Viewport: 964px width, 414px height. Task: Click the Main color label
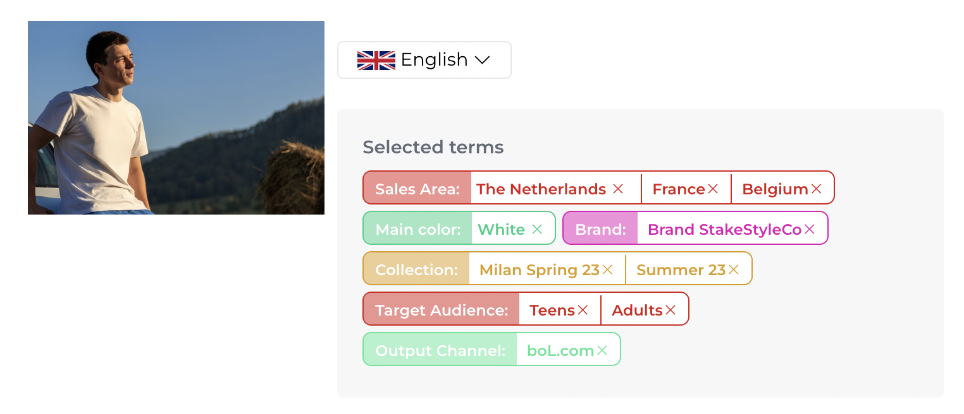click(417, 230)
